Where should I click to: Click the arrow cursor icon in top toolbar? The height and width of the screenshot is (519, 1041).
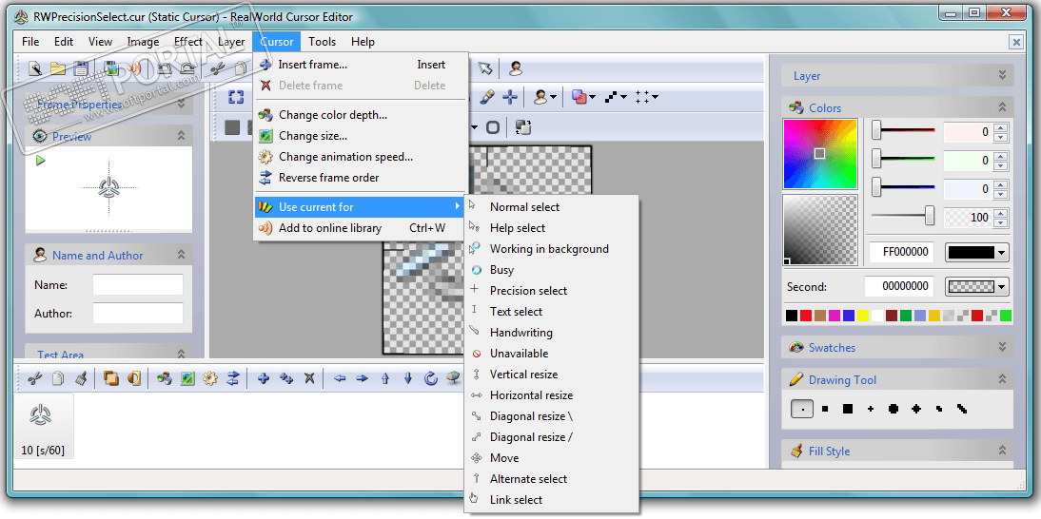(x=486, y=67)
